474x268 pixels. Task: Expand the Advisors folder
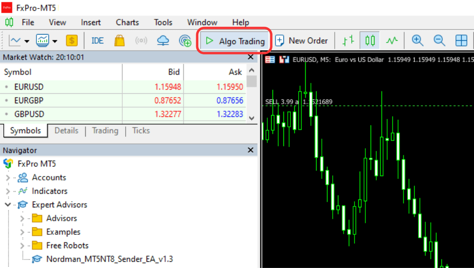click(x=22, y=218)
